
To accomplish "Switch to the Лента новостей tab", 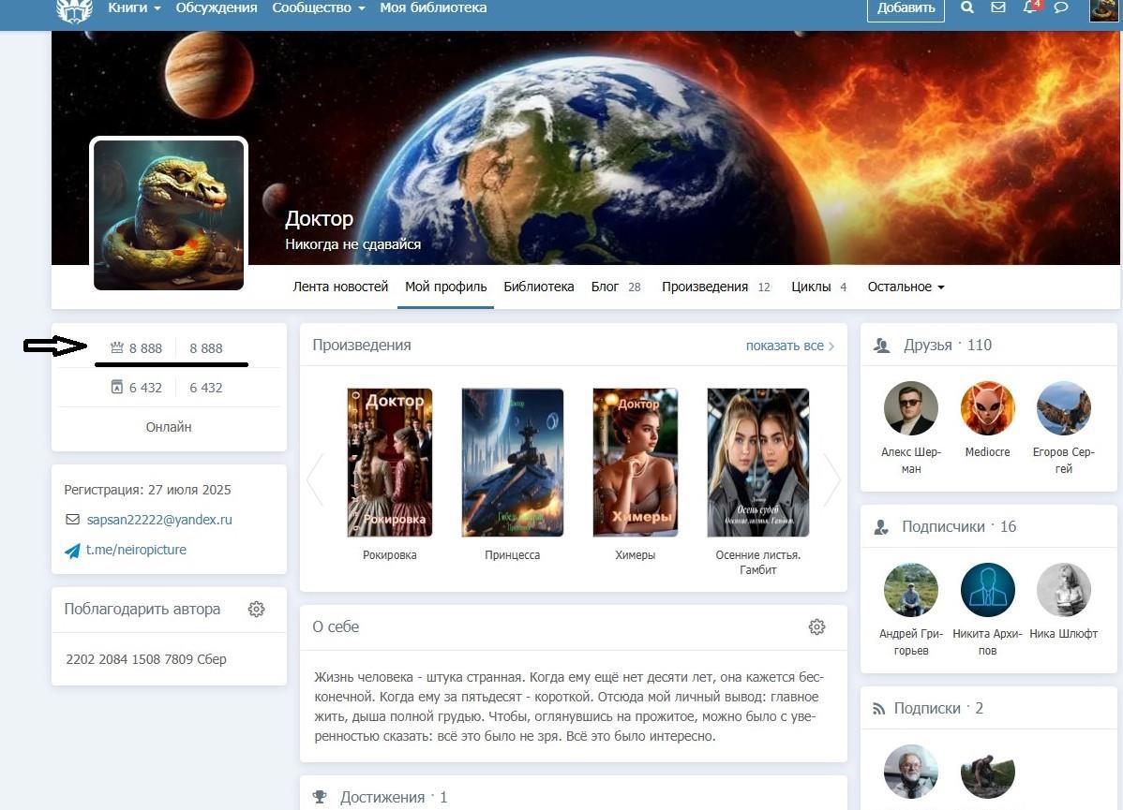I will 340,287.
